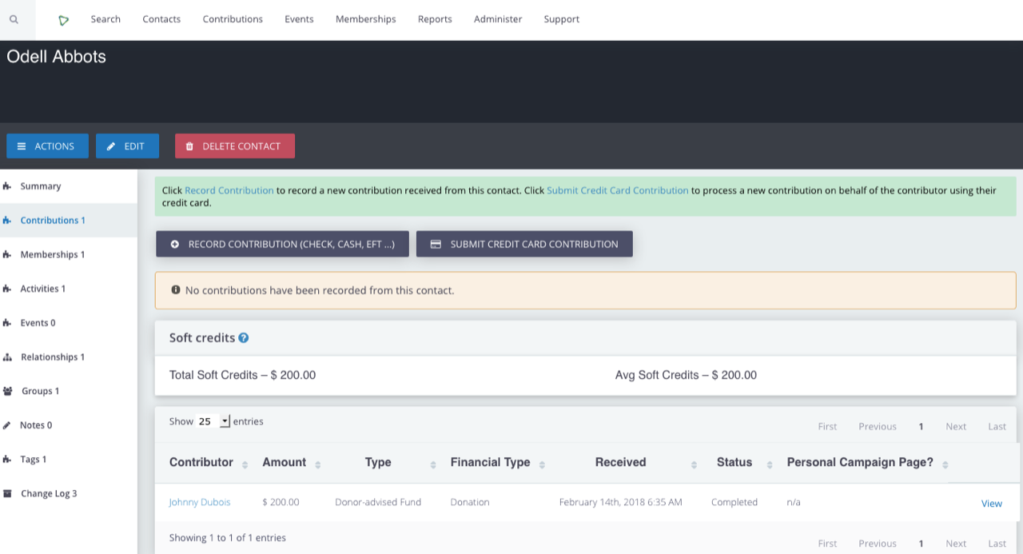Click the Tags tab icon
Viewport: 1023px width, 554px height.
click(x=7, y=460)
